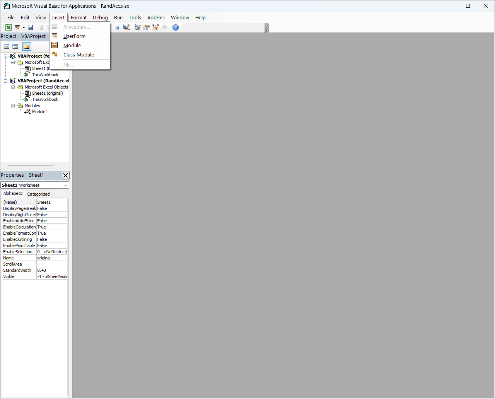
Task: Click the ScrollArea property value field
Action: [x=52, y=264]
